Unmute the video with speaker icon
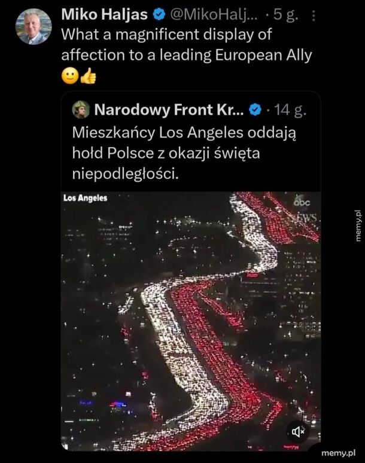This screenshot has width=365, height=463. [298, 432]
